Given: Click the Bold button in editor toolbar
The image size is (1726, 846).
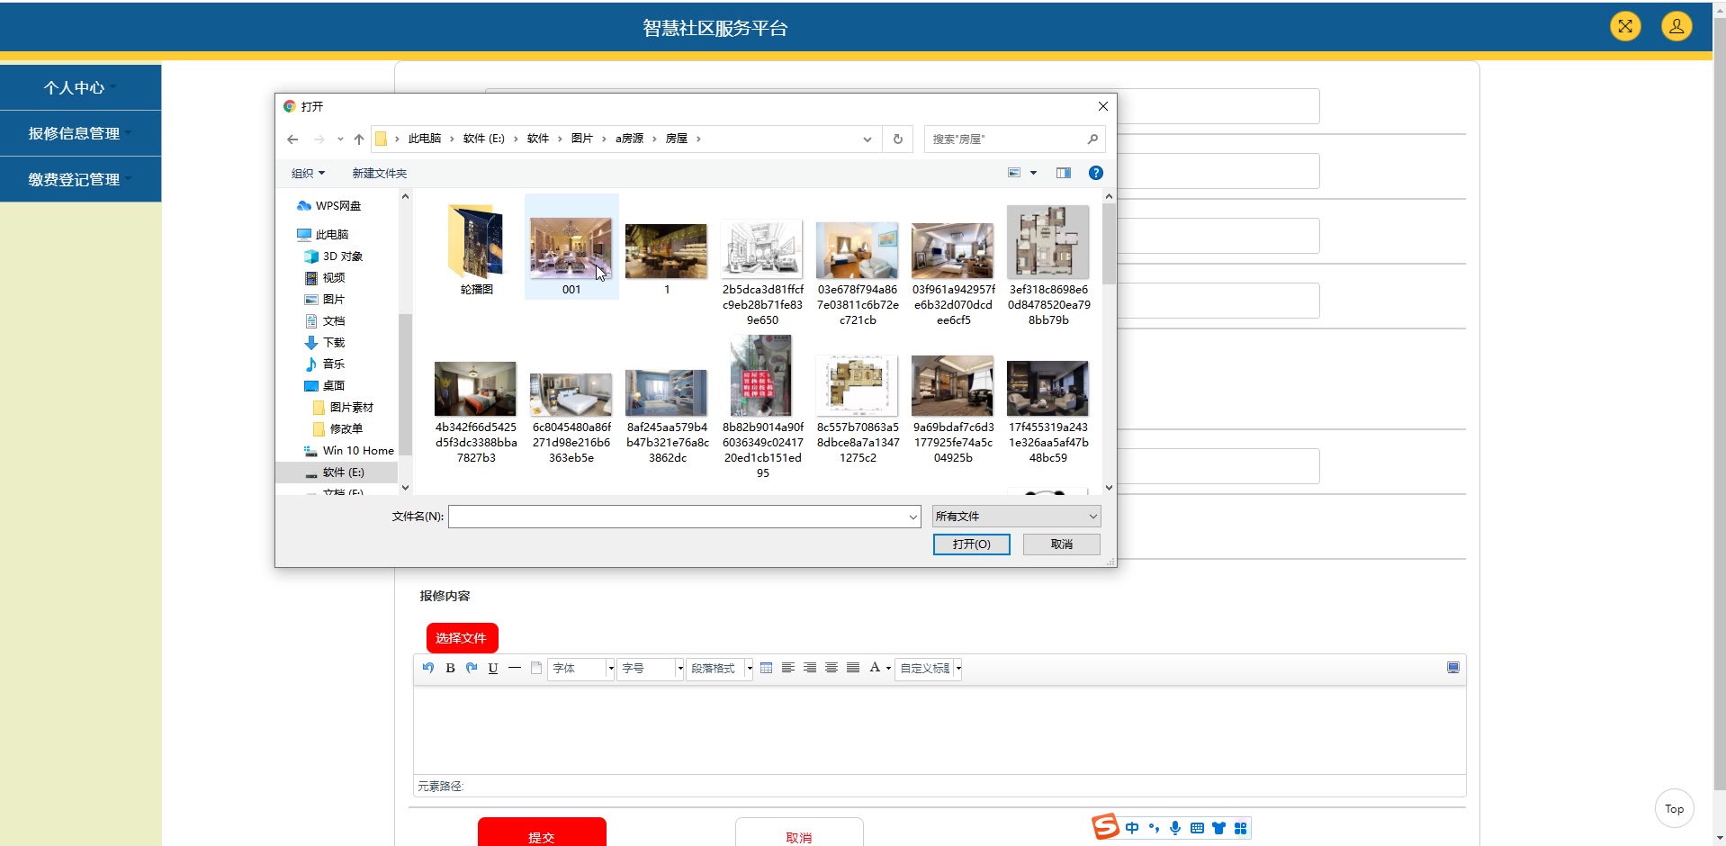Looking at the screenshot, I should tap(450, 668).
